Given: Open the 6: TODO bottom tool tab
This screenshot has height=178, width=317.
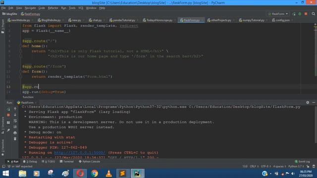Looking at the screenshot, I should tap(49, 162).
